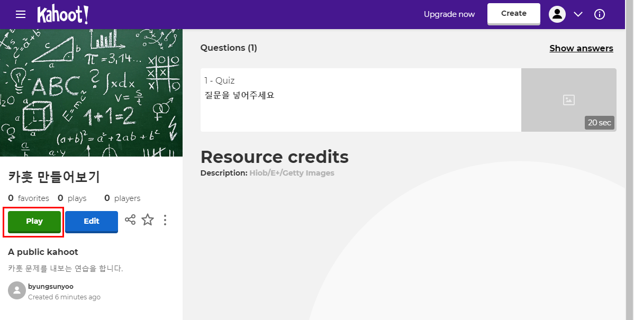Click the Hiob/E+/Getty Images credit
This screenshot has height=320, width=634.
292,173
